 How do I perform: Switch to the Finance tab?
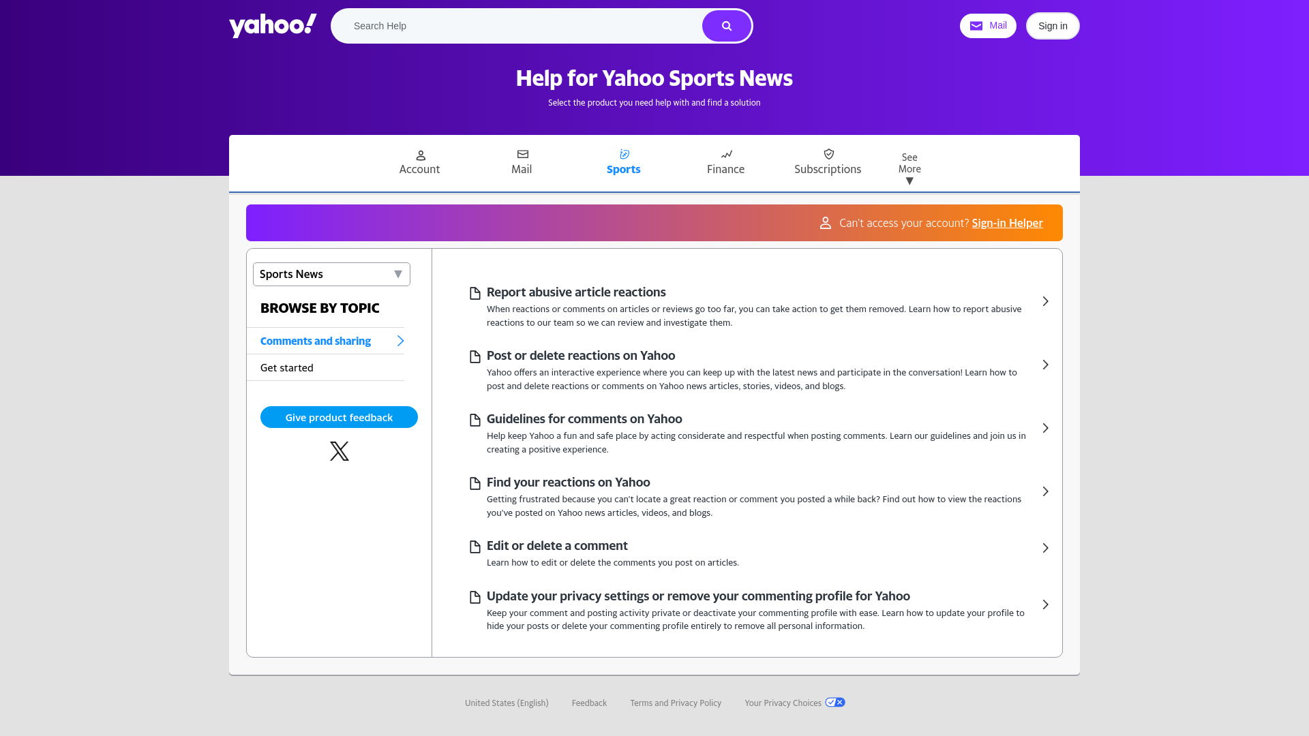725,163
